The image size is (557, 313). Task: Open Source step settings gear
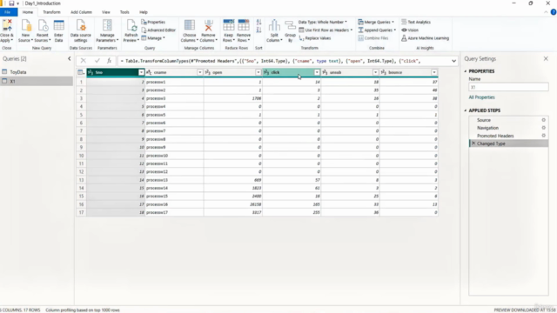[543, 120]
